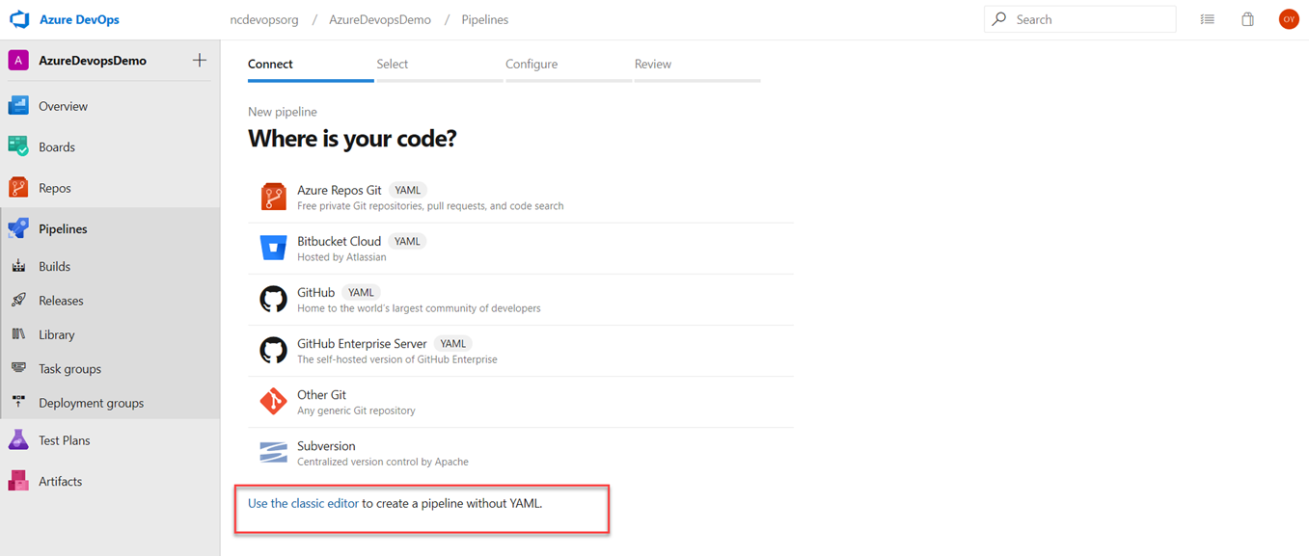Open the marketplace shopping bag icon

1247,19
